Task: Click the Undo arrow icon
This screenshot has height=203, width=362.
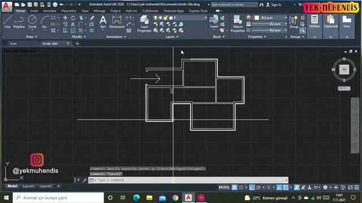Action: (62, 5)
